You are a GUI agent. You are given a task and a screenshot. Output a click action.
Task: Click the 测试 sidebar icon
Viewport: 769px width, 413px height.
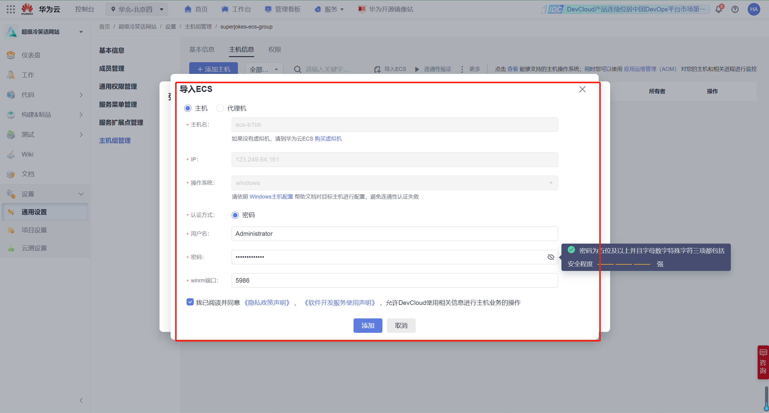pyautogui.click(x=11, y=134)
